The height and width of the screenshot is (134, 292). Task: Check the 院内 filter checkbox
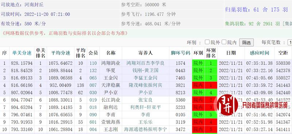click(224, 42)
